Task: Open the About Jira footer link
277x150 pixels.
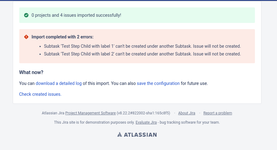Action: click(x=187, y=113)
